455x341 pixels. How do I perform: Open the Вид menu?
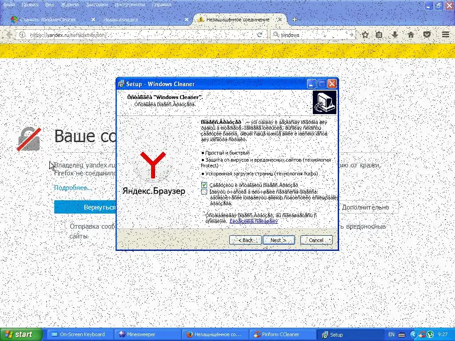pos(49,4)
